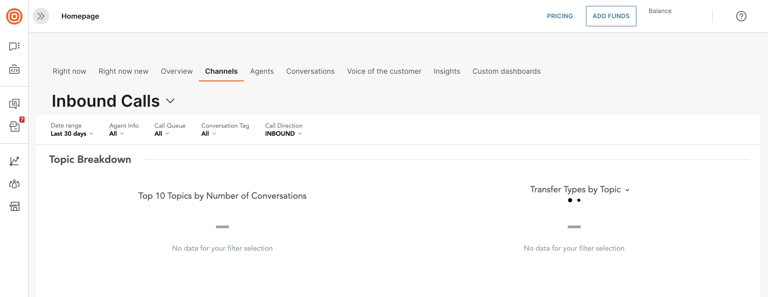Open the developer code sidebar icon
The image size is (768, 297).
pos(14,70)
